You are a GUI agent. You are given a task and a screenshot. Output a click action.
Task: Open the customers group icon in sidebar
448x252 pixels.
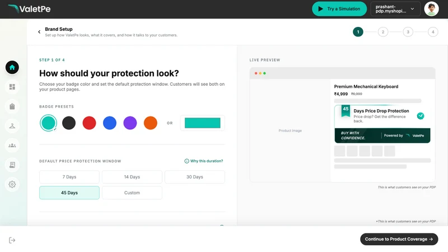(12, 146)
